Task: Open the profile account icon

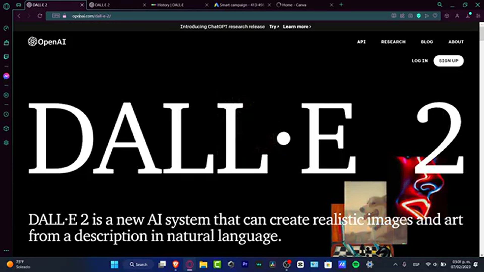Action: (457, 16)
